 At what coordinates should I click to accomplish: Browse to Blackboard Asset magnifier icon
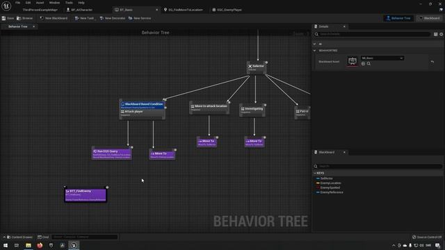369,64
